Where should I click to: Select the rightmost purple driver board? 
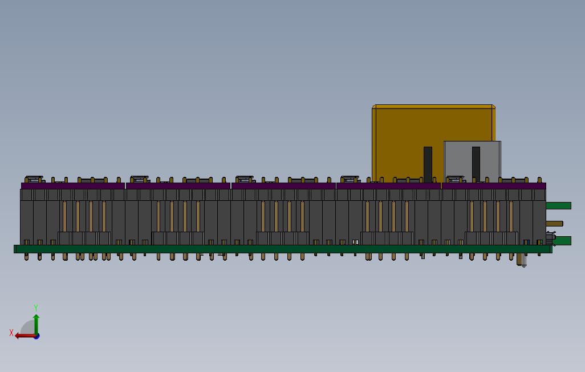[494, 185]
